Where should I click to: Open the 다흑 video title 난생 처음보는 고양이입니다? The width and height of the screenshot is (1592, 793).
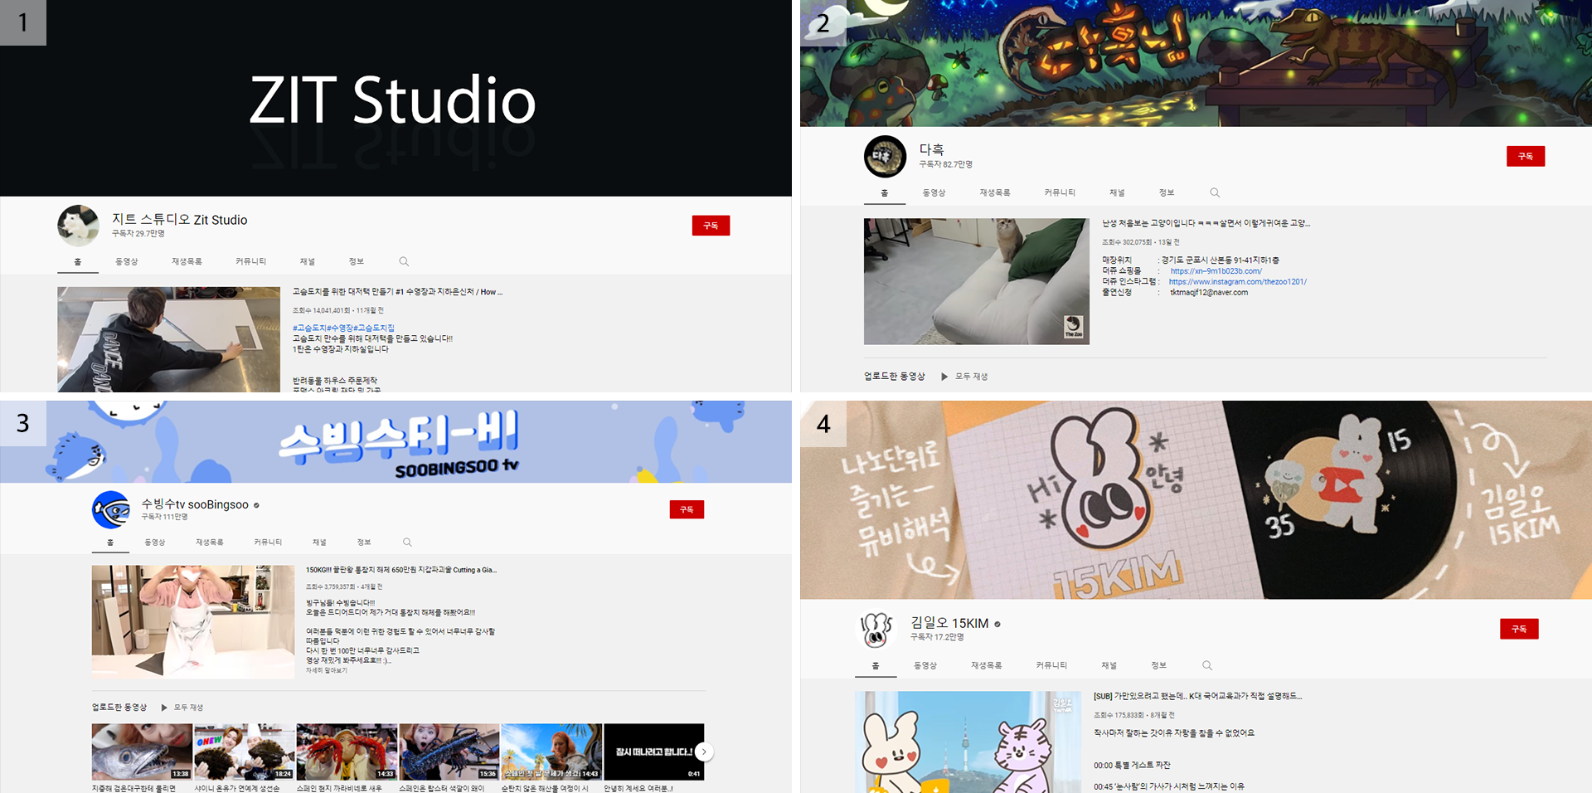(x=1206, y=223)
